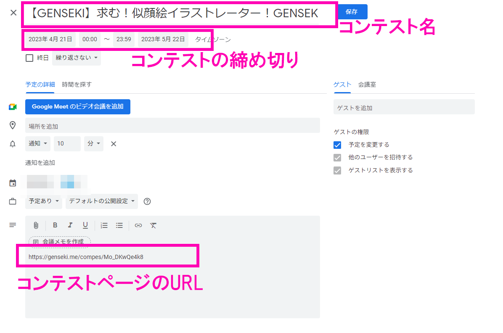Viewport: 503px width, 333px height.
Task: Toggle the 終日 all-day checkbox
Action: [29, 58]
